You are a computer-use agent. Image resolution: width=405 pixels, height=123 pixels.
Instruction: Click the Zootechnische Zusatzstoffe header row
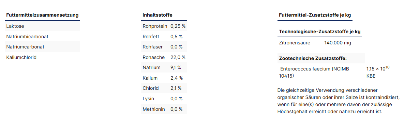(x=321, y=58)
